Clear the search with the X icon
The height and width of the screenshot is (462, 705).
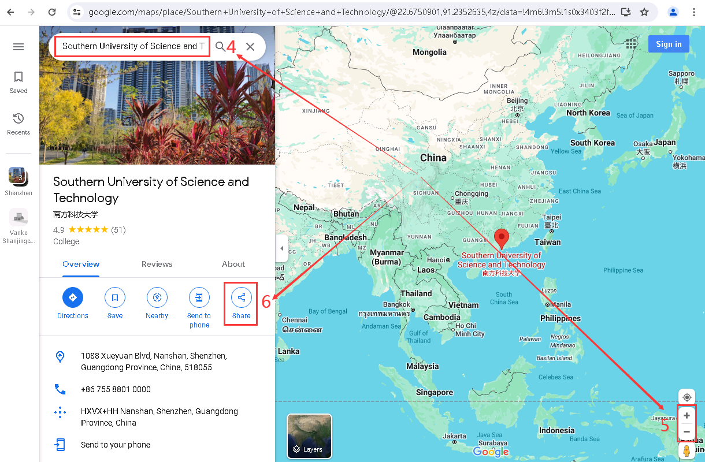coord(250,46)
